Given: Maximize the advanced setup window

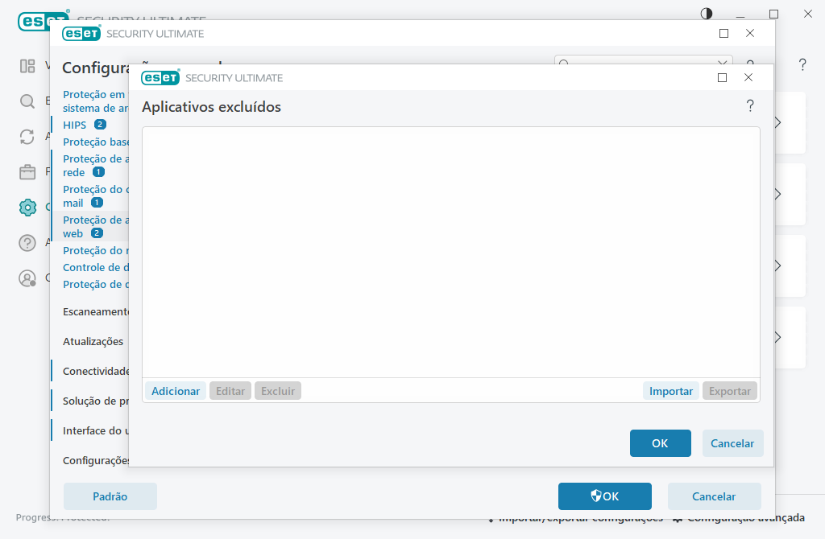Looking at the screenshot, I should pos(724,34).
